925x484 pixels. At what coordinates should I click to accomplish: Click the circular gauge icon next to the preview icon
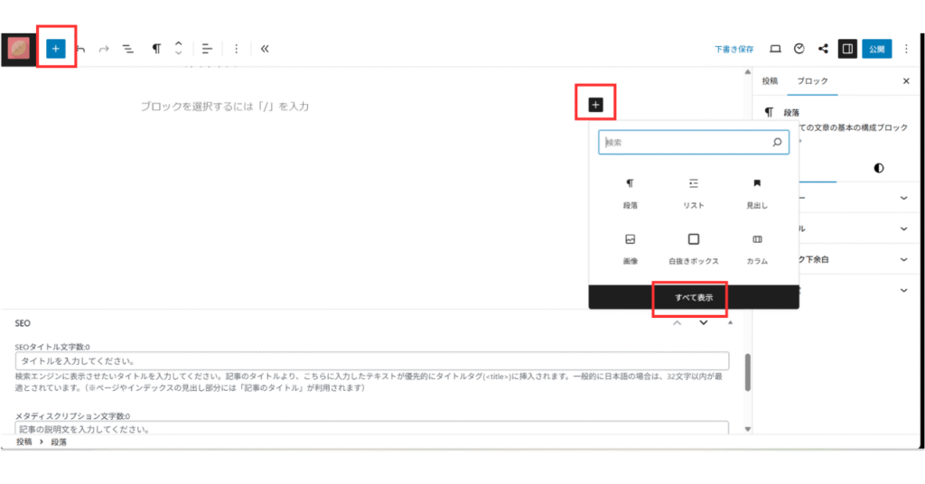(799, 49)
